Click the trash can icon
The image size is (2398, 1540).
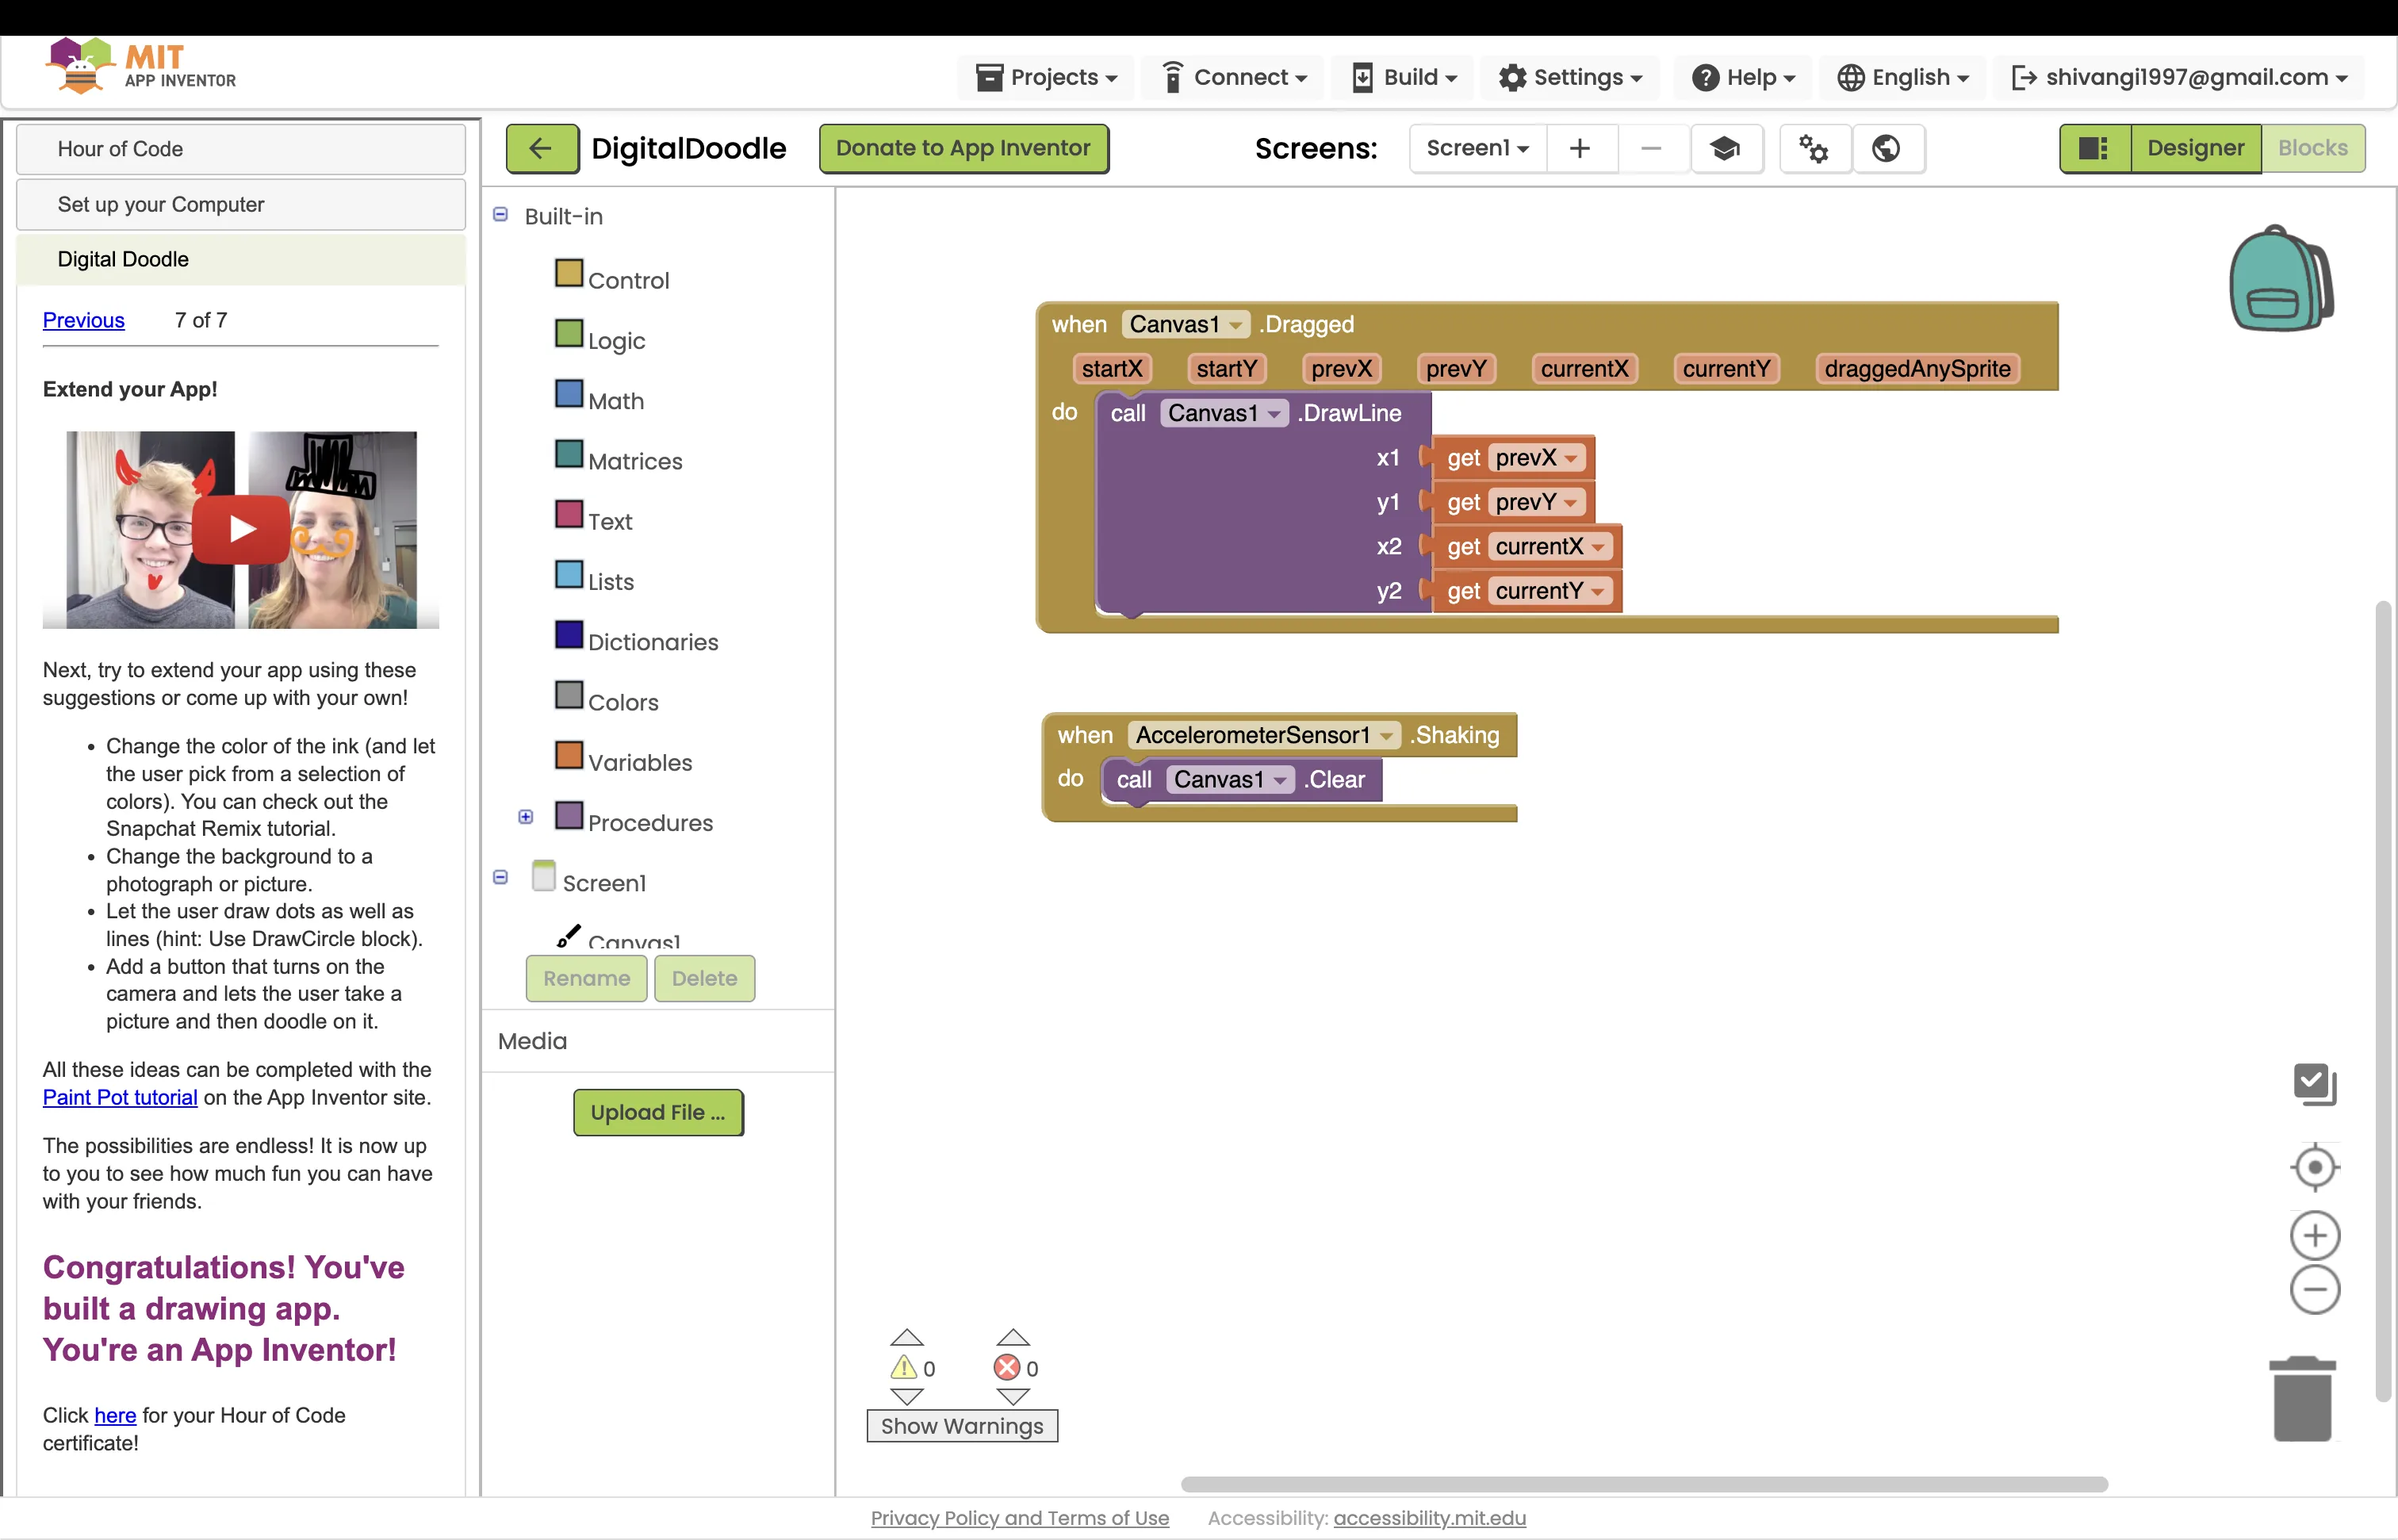pyautogui.click(x=2302, y=1398)
